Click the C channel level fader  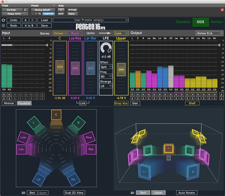pyautogui.click(x=60, y=67)
